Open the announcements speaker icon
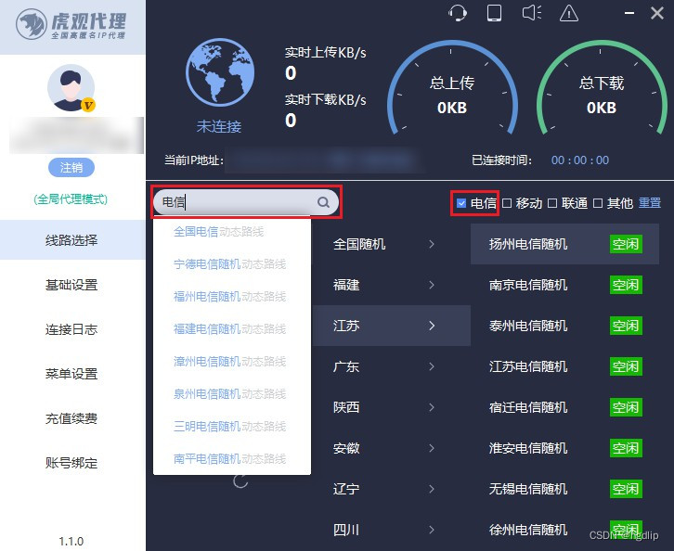Image resolution: width=674 pixels, height=551 pixels. (532, 13)
